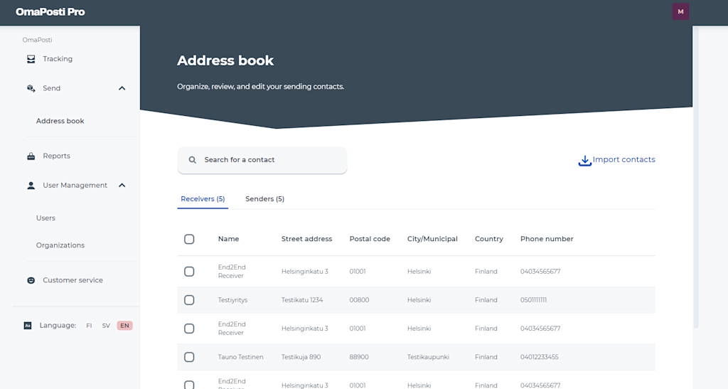Toggle the select-all checkbox in table header
Image resolution: width=728 pixels, height=389 pixels.
(189, 239)
